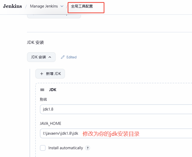The image size is (192, 157).
Task: Focus the JAVA_HOME path input field
Action: (x=116, y=133)
